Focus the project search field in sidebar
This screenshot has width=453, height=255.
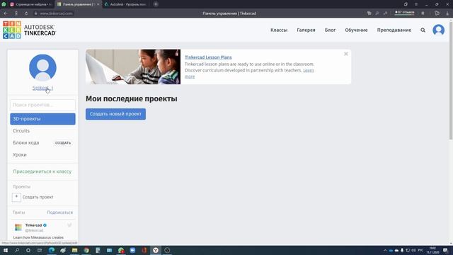[x=42, y=105]
